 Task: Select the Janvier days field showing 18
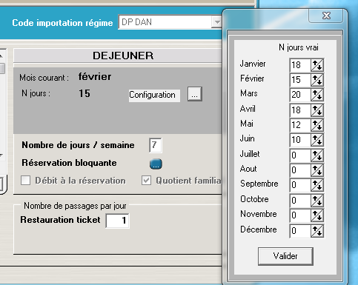click(300, 65)
